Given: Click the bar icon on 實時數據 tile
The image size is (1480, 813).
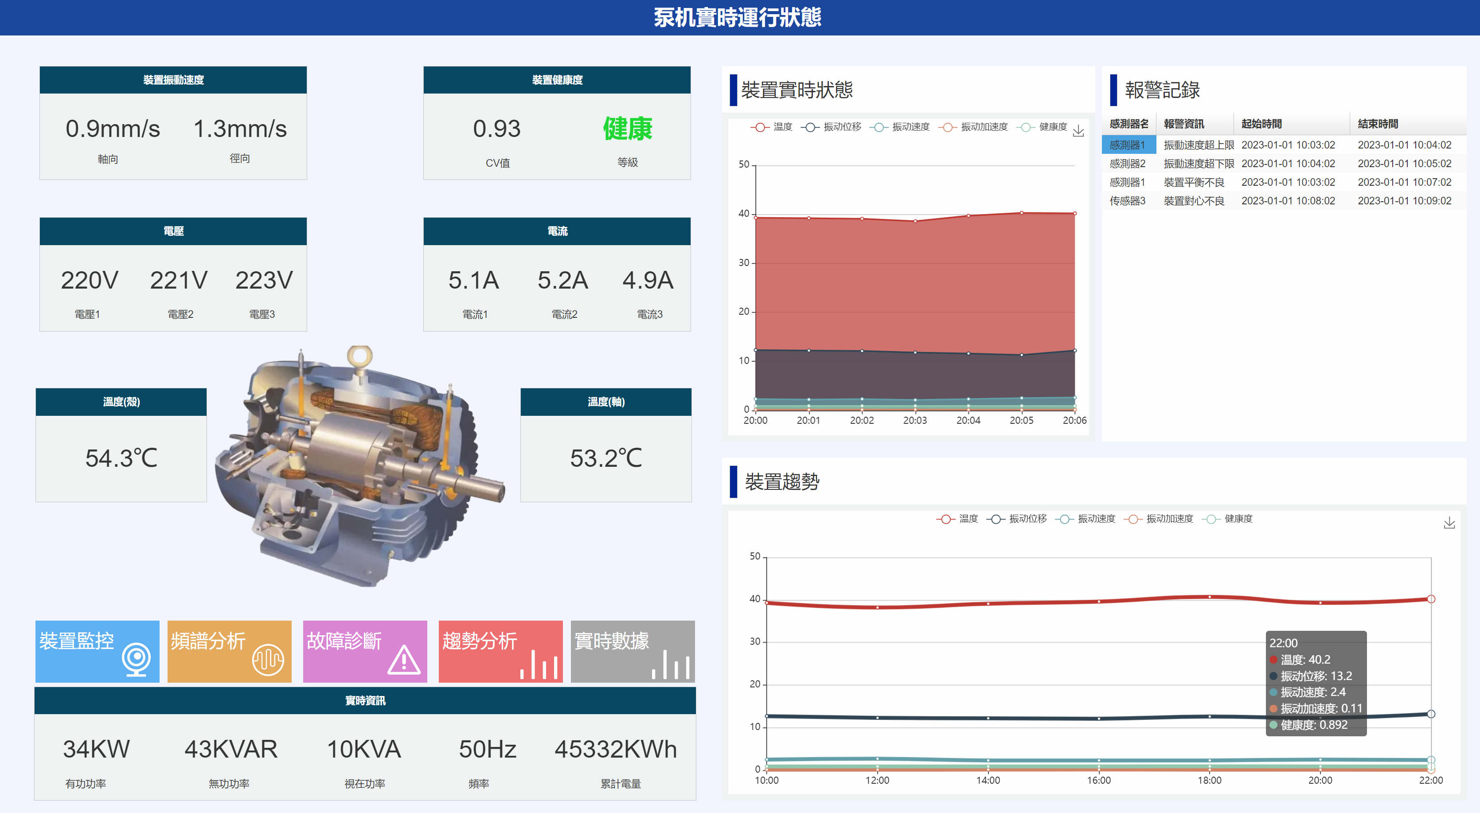Looking at the screenshot, I should tap(671, 664).
